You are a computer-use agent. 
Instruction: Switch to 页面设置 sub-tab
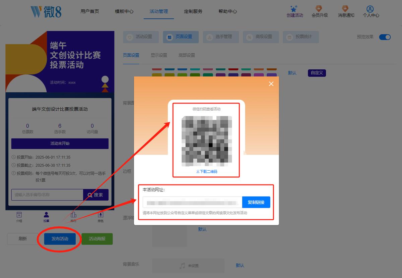(x=131, y=55)
